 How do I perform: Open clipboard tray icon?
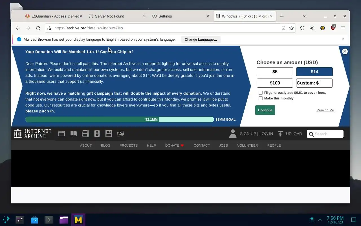[312, 220]
